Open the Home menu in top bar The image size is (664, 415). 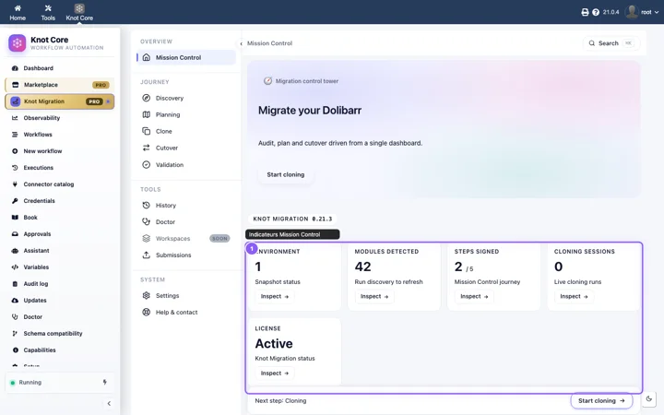[x=18, y=12]
